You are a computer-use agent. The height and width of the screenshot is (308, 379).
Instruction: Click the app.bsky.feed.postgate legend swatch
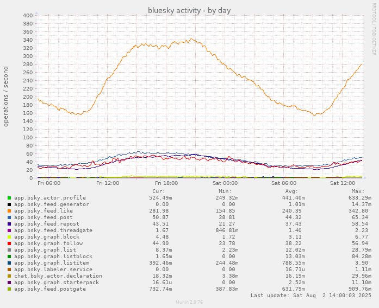[x=9, y=289]
